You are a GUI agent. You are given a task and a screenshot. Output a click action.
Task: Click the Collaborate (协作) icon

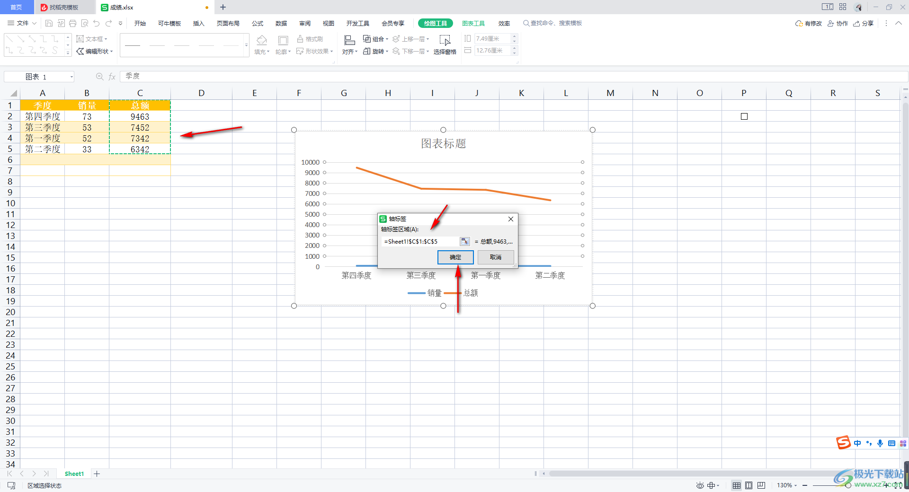click(838, 23)
